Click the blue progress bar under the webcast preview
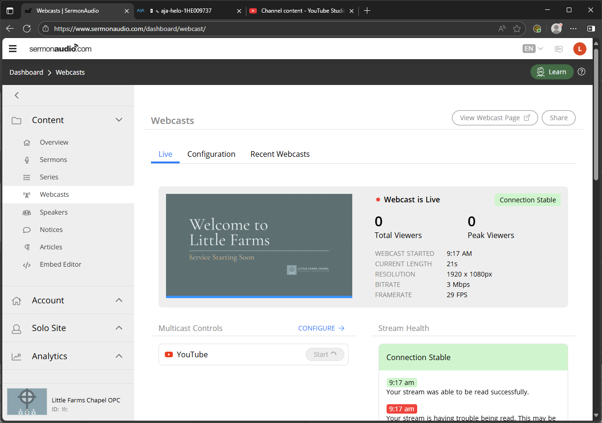This screenshot has height=423, width=602. pyautogui.click(x=259, y=297)
